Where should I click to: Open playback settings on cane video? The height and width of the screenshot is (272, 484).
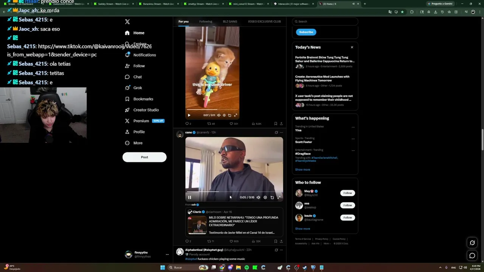tap(265, 197)
